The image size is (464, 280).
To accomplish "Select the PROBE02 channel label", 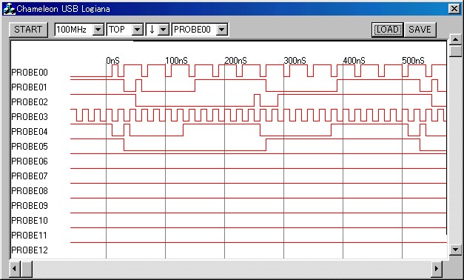I will tap(30, 102).
